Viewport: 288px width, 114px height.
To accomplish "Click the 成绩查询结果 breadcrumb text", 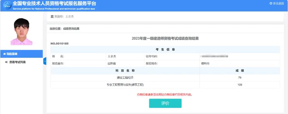I will click(x=71, y=29).
